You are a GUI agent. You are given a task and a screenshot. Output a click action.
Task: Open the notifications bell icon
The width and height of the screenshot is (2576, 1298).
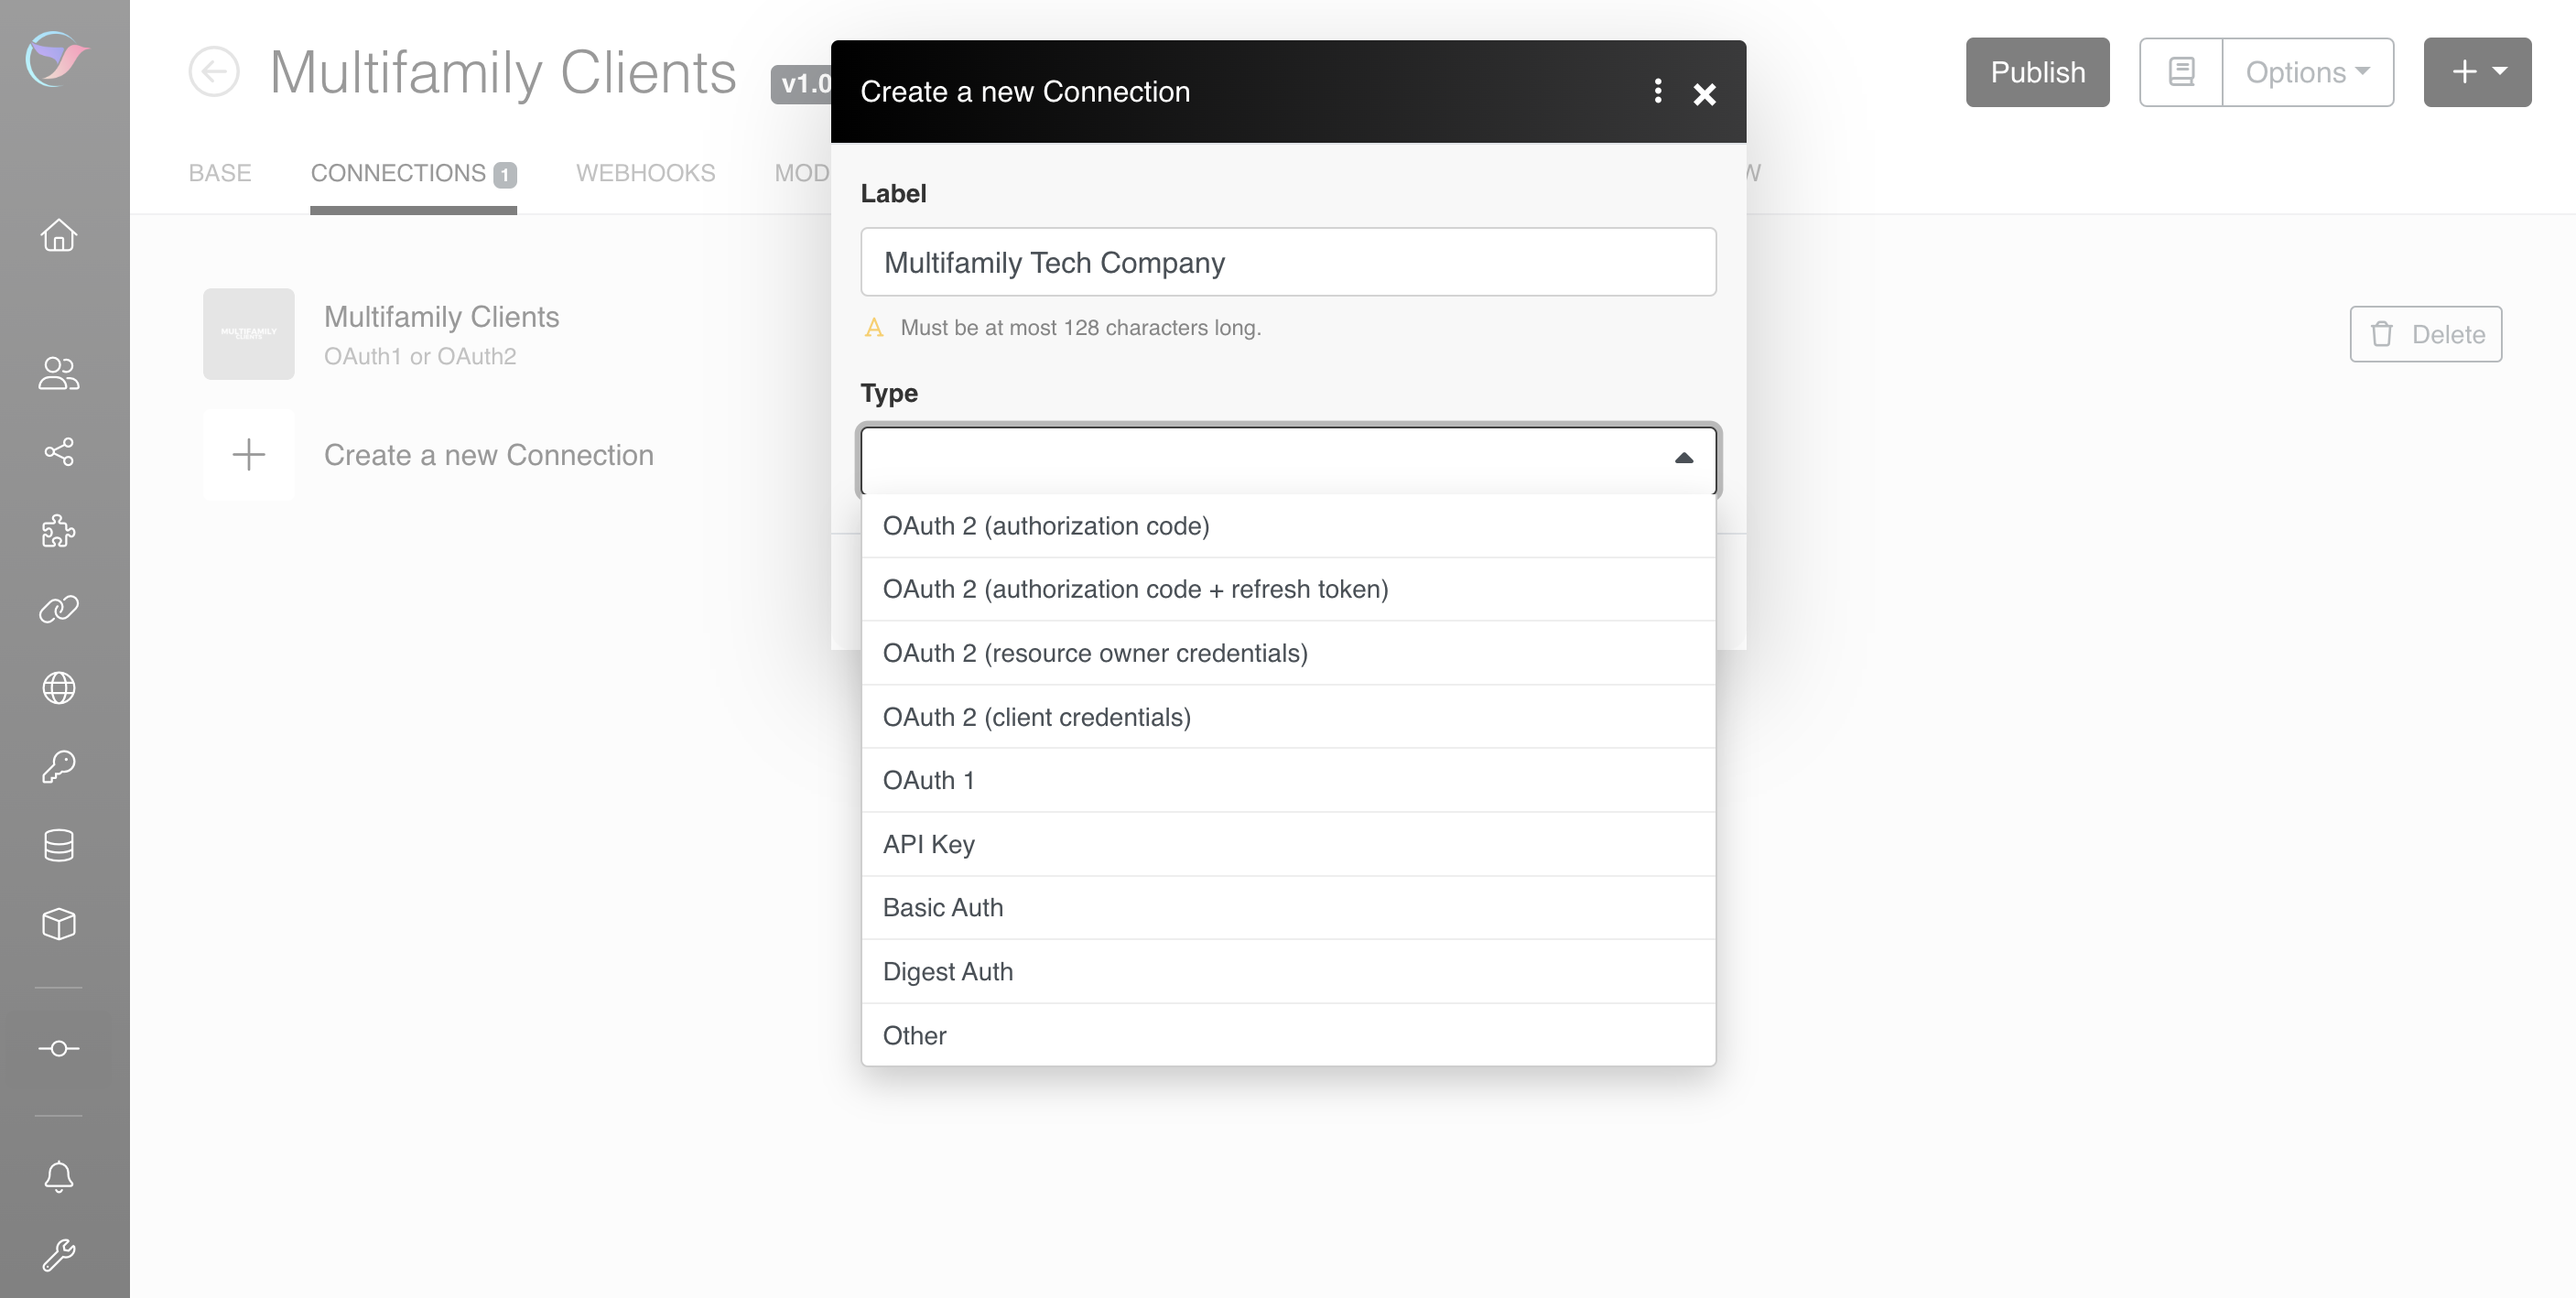(x=59, y=1176)
